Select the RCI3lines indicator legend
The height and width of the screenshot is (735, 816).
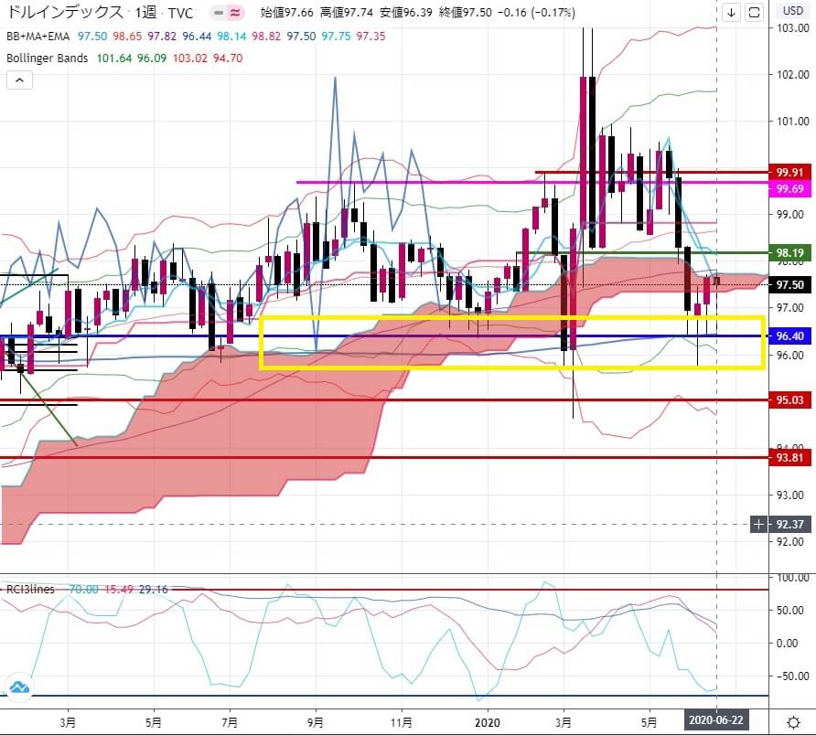[x=30, y=589]
